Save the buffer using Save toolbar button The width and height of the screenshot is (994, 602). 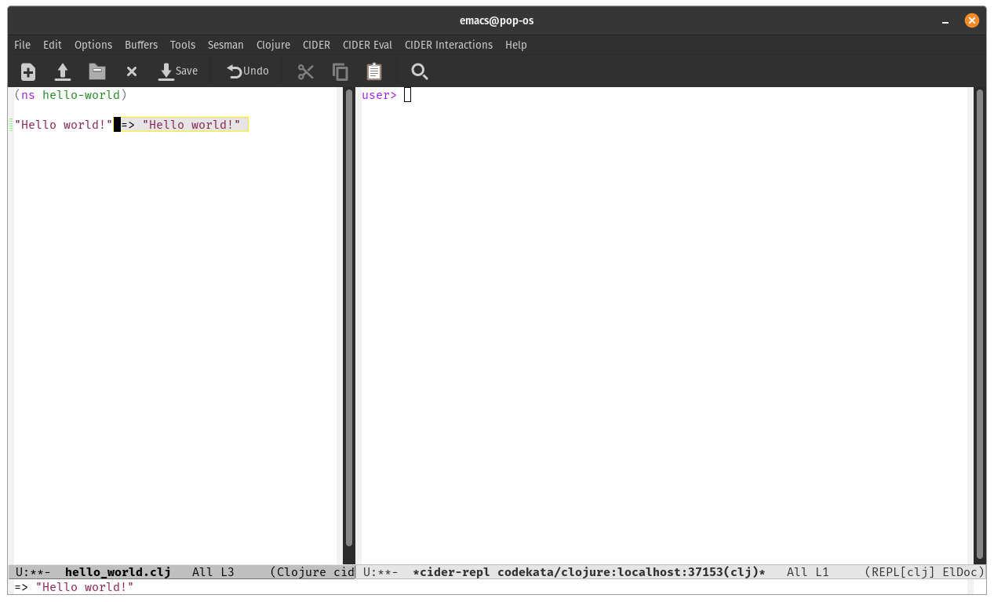(x=178, y=71)
